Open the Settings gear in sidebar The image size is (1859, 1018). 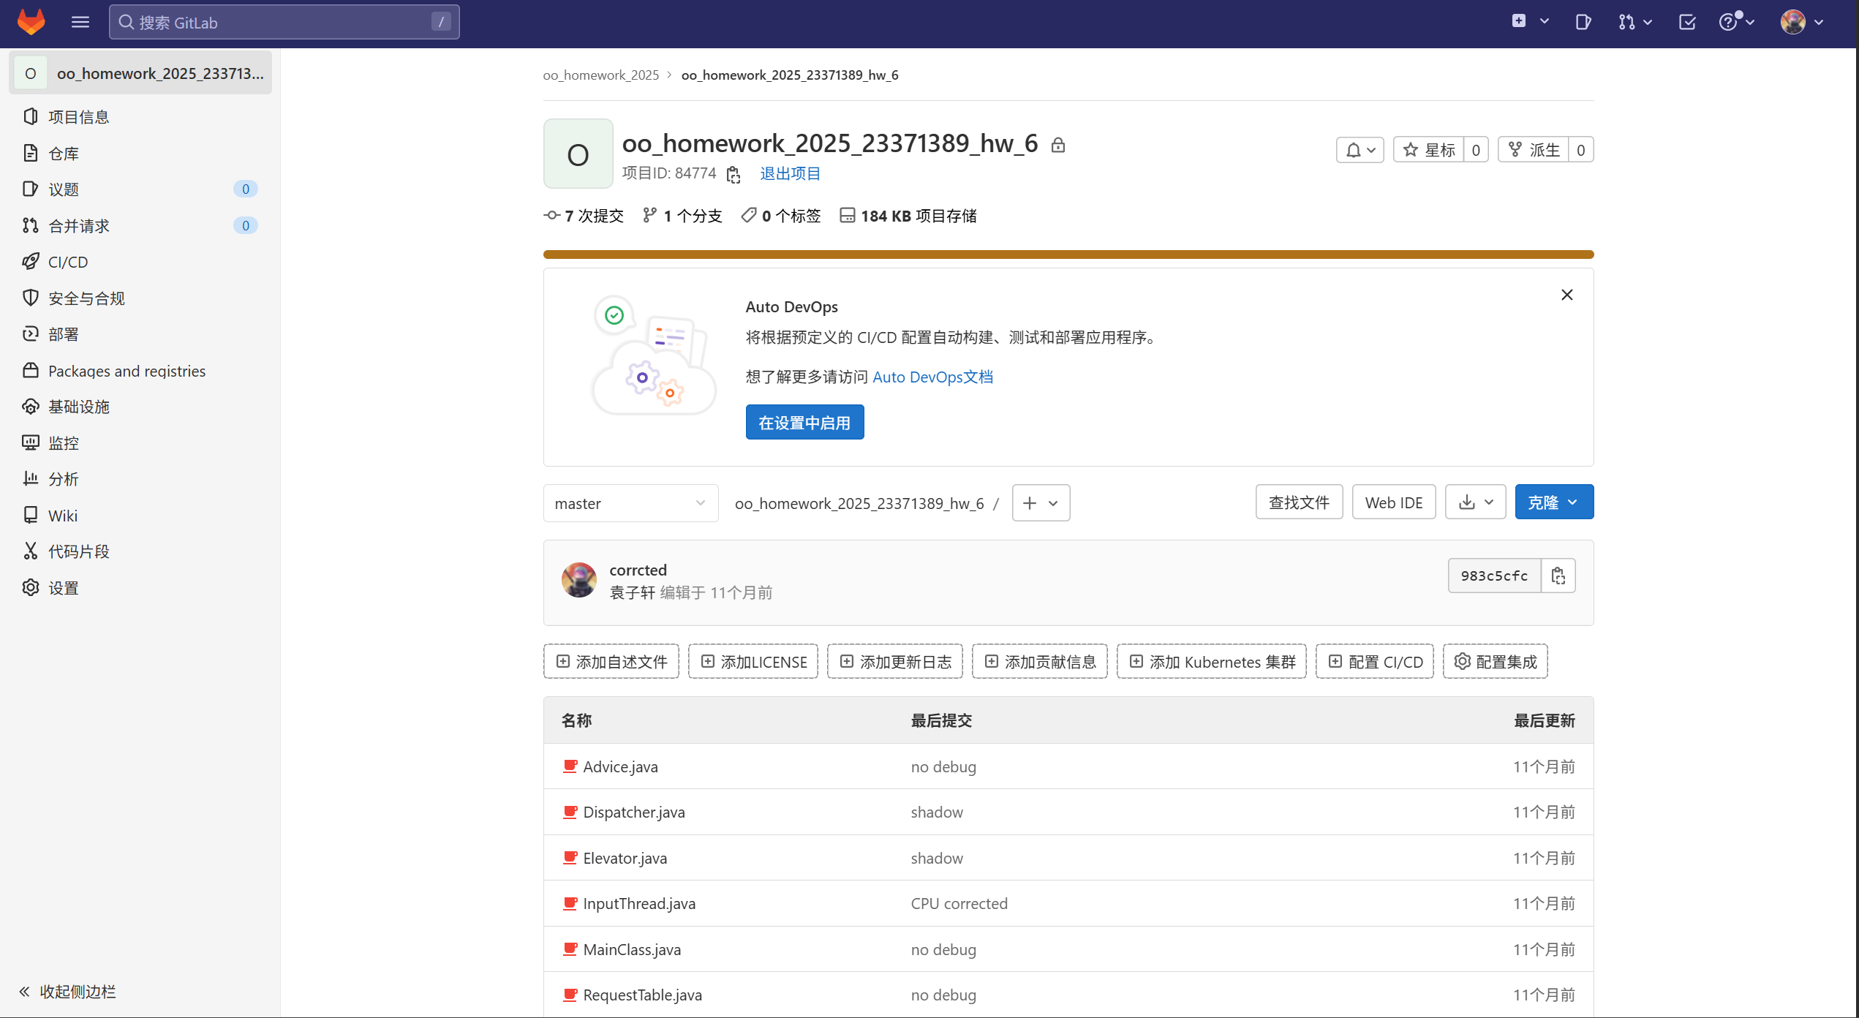tap(63, 588)
